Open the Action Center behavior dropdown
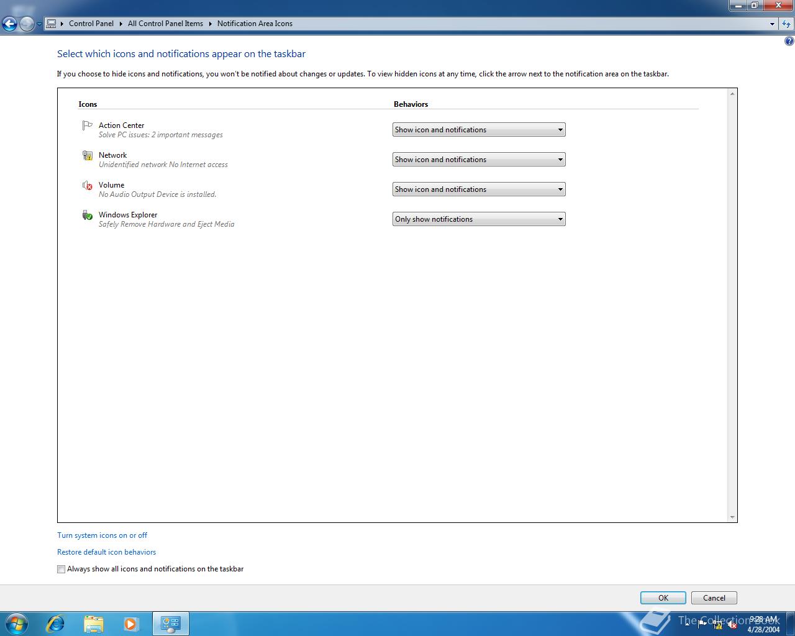 (479, 130)
